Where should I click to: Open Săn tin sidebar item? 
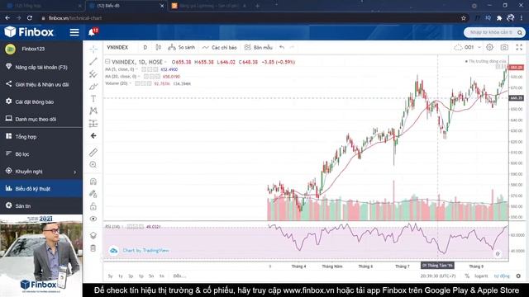[x=41, y=205]
